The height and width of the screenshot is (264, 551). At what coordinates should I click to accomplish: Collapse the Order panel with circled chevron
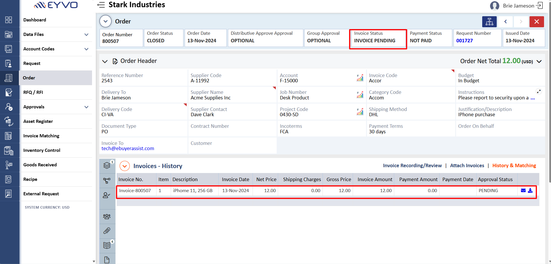pyautogui.click(x=105, y=21)
